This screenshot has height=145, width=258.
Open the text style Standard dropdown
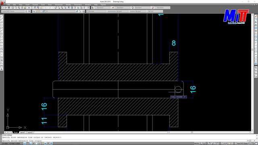[x=102, y=8]
